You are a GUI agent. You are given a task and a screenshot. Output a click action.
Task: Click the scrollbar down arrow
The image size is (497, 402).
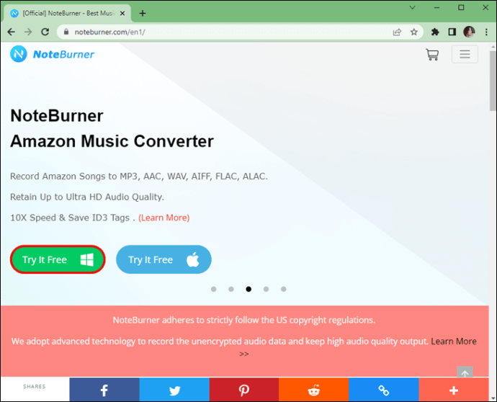493,398
